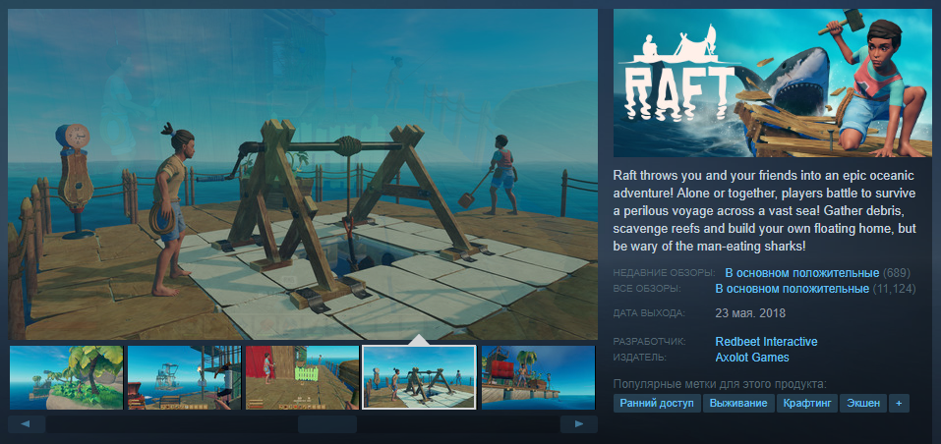Open developer Redbeet Interactive link
Viewport: 941px width, 444px height.
point(766,342)
